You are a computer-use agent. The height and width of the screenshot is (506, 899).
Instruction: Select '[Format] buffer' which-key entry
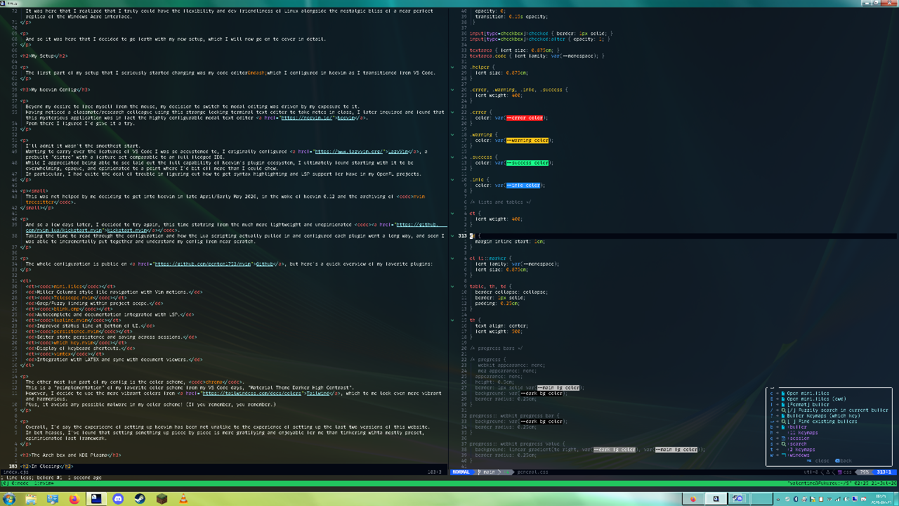coord(808,405)
